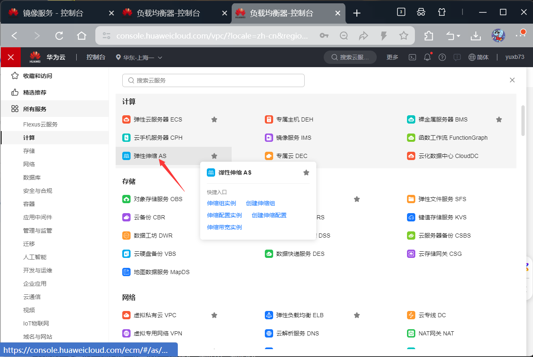This screenshot has width=533, height=357.
Task: Open the 弹性云服务器 ECS service icon
Action: (126, 119)
